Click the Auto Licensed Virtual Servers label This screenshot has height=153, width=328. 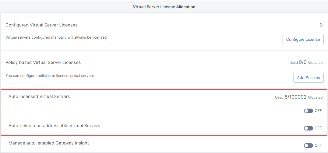(39, 96)
